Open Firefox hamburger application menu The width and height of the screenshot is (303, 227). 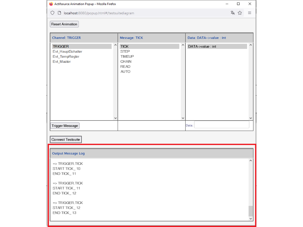tap(249, 13)
